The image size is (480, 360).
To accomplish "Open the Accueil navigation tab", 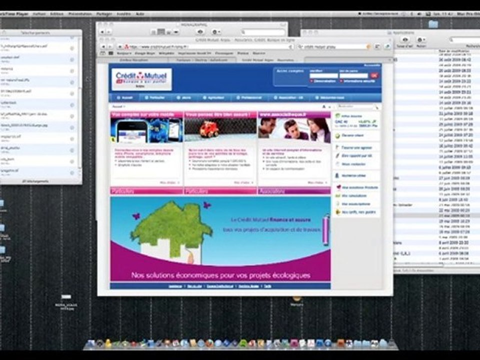I will 125,97.
